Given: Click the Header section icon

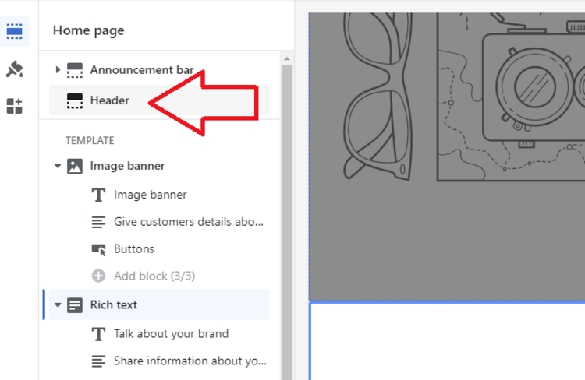Looking at the screenshot, I should (75, 100).
